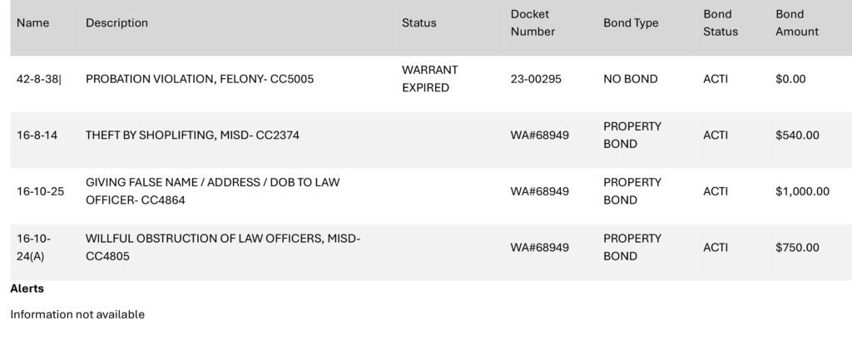852x350 pixels.
Task: Click the Bond Status column header
Action: 721,22
